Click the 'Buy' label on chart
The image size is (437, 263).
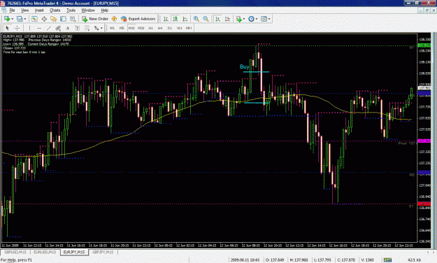click(245, 66)
